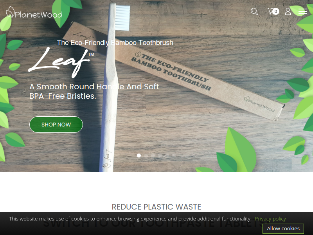
Task: Select the second carousel slide dot
Action: click(146, 155)
